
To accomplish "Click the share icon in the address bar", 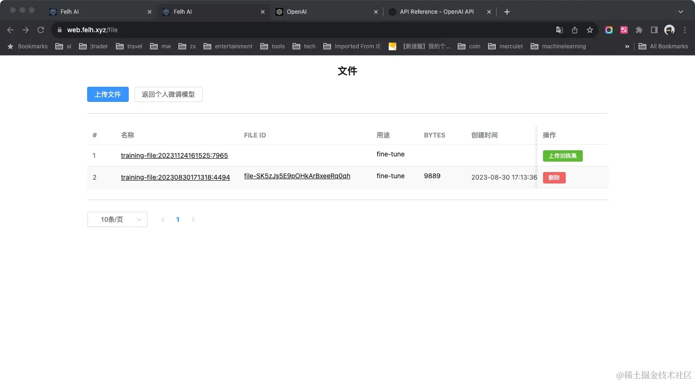I will point(574,29).
